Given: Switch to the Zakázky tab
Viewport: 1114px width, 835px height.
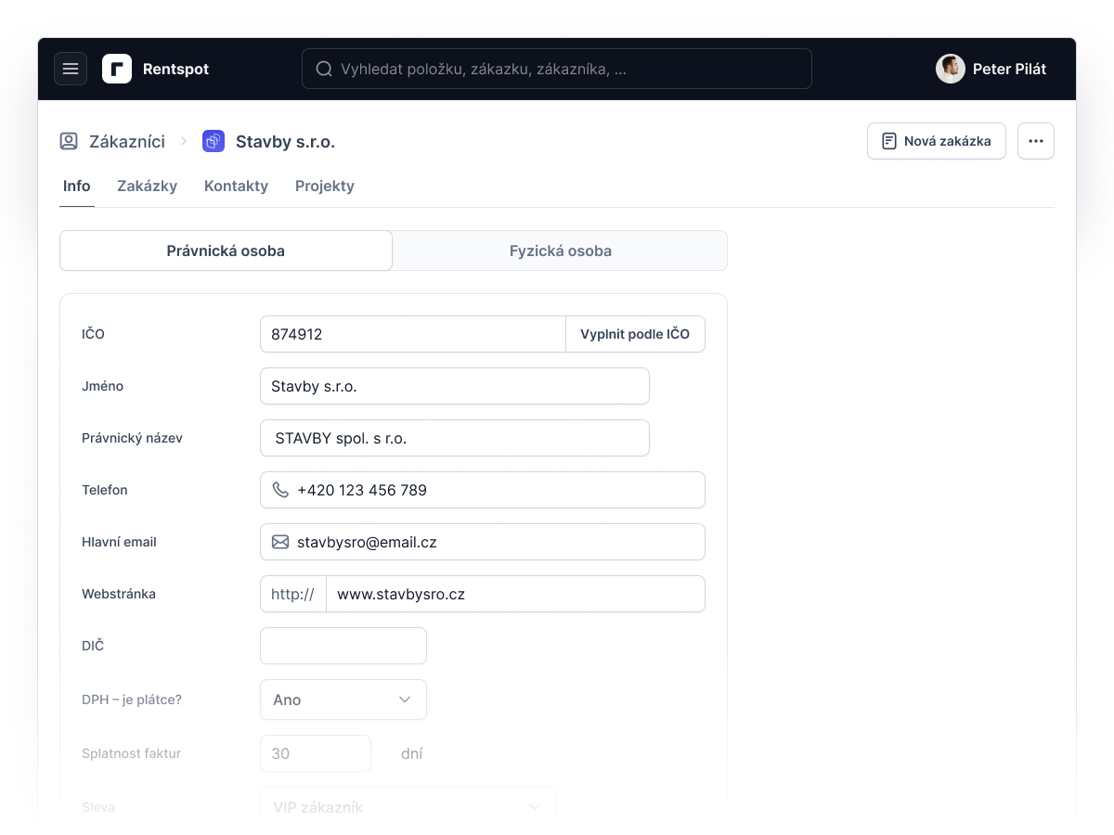Looking at the screenshot, I should [x=147, y=186].
